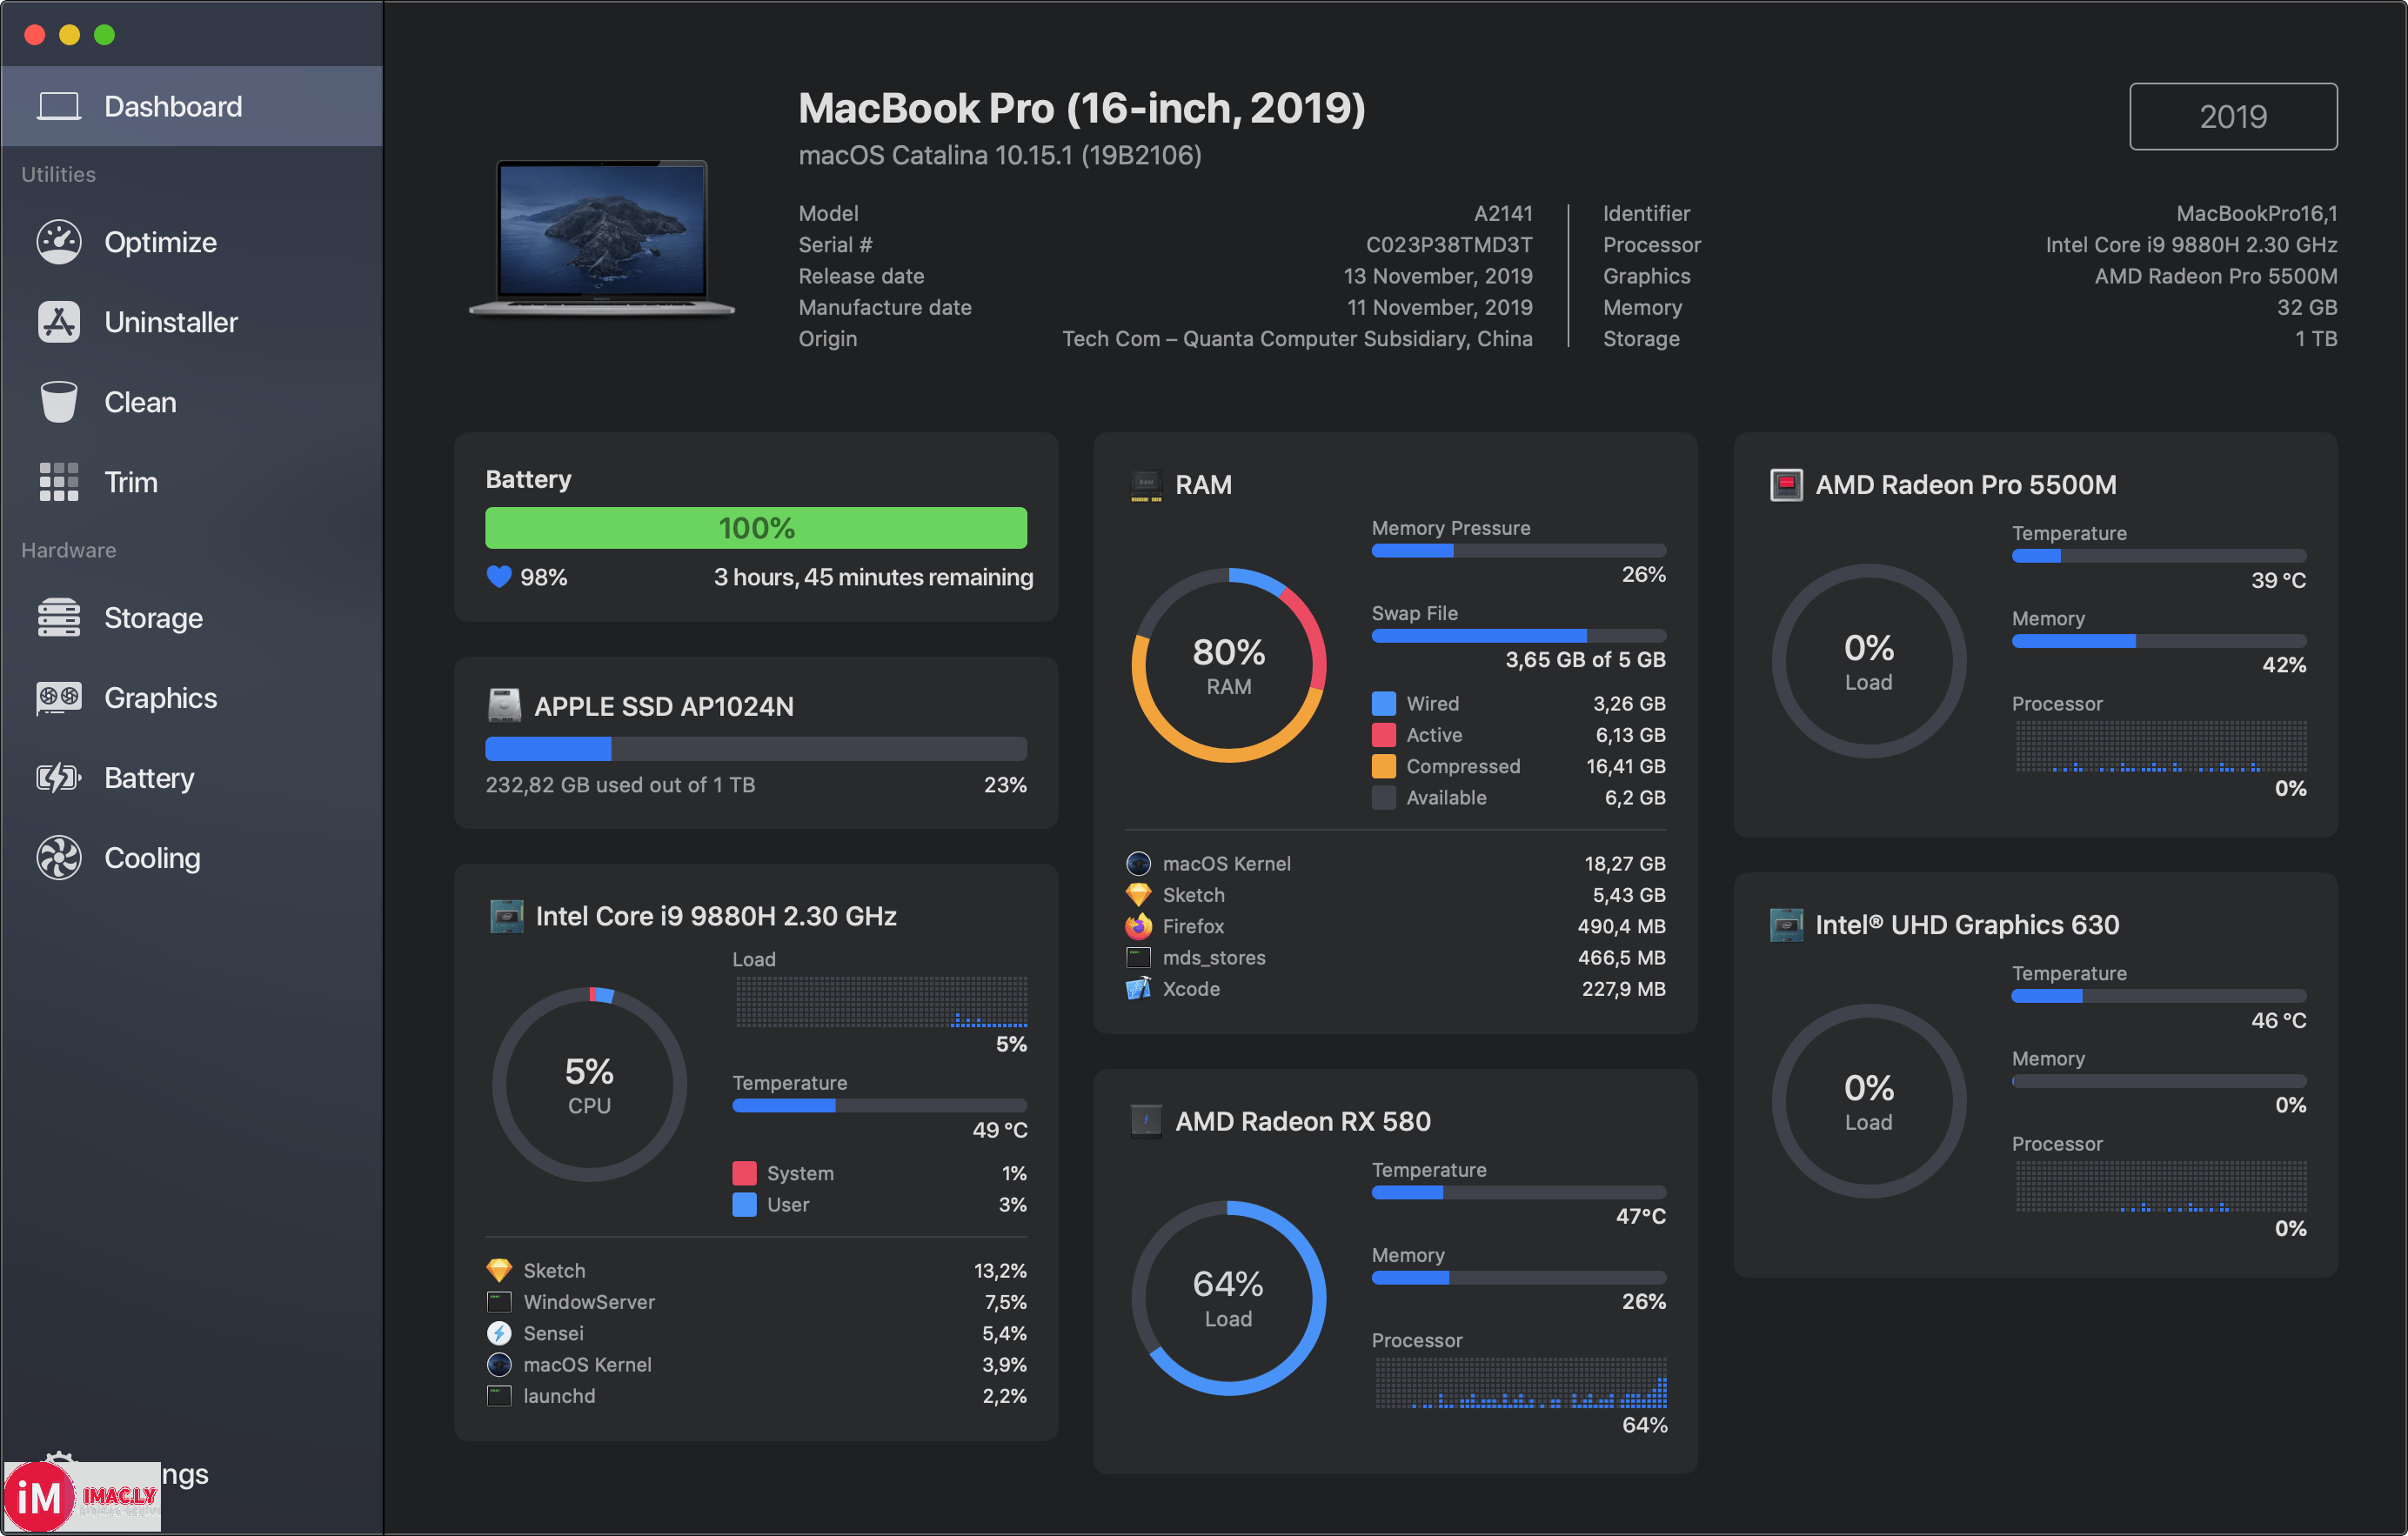The height and width of the screenshot is (1536, 2408).
Task: Click the Swap File progress bar
Action: pos(1518,636)
